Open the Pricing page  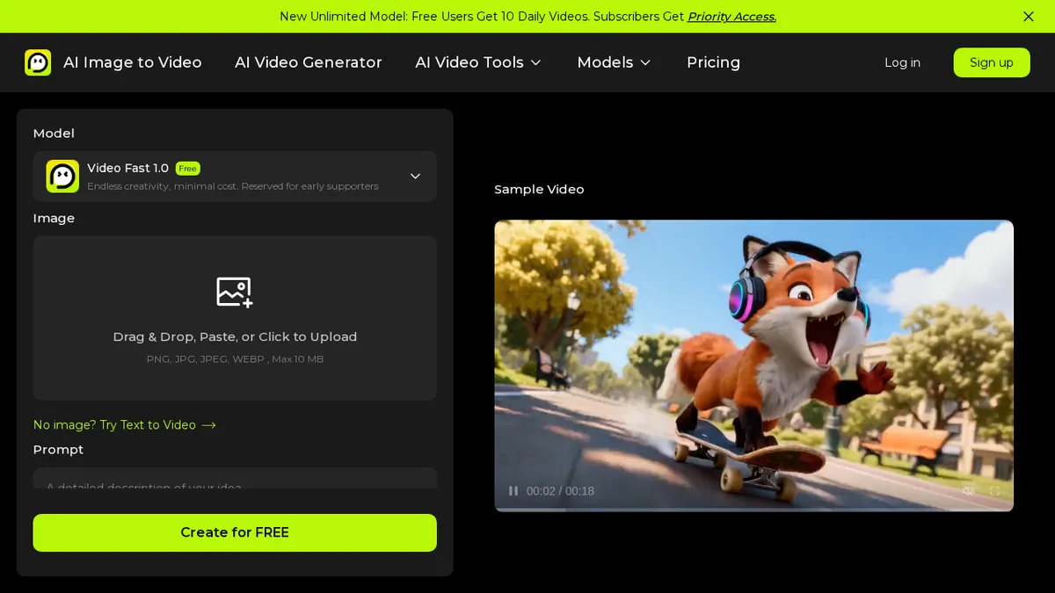coord(713,62)
